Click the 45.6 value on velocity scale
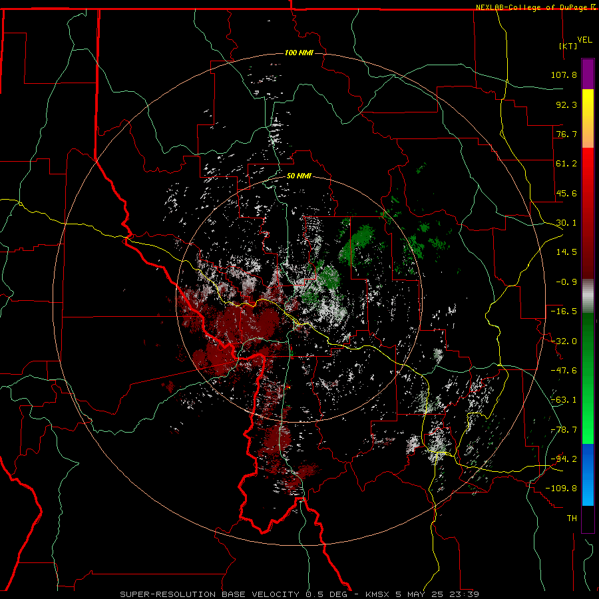Image resolution: width=599 pixels, height=599 pixels. coord(566,193)
